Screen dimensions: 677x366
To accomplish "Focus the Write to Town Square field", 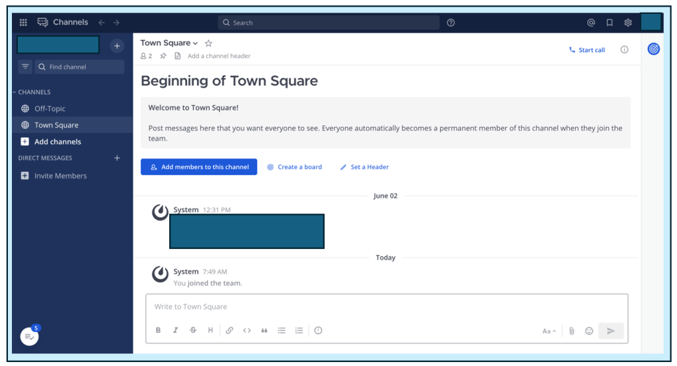I will point(387,307).
